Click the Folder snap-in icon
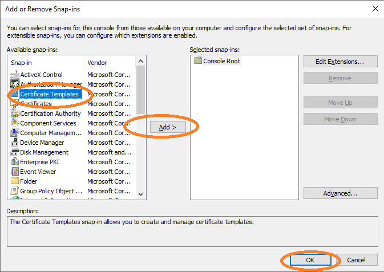 pos(15,181)
